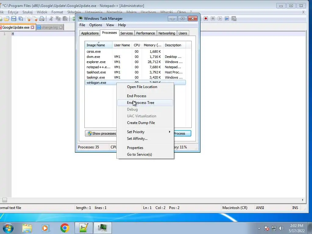
Task: Open Edycja menu in Notepad++
Action: point(13,12)
